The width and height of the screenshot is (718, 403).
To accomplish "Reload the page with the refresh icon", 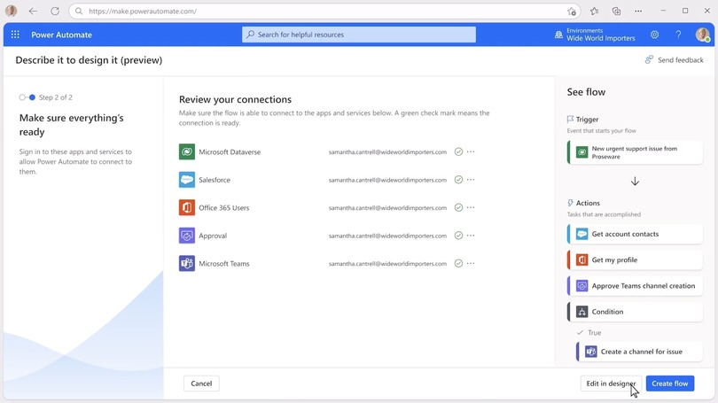I will coord(55,11).
